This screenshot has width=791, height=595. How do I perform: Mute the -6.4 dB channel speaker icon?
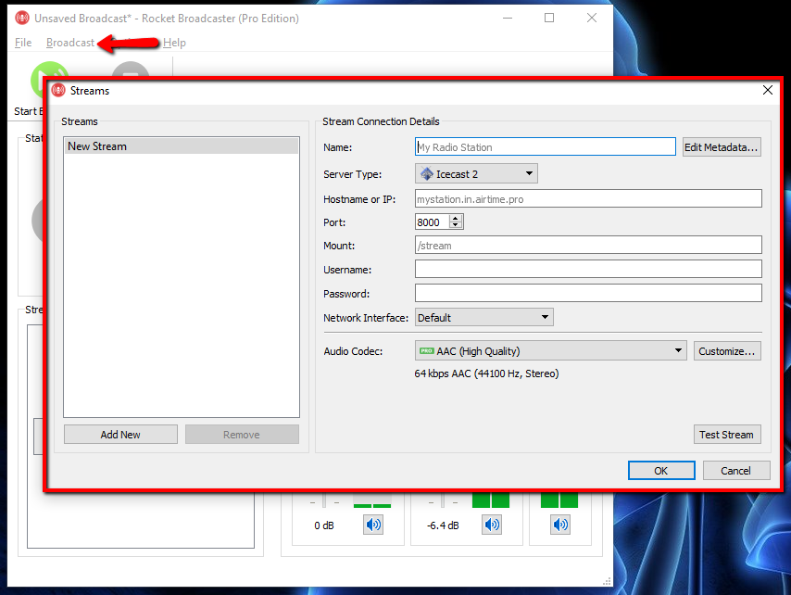[x=492, y=525]
